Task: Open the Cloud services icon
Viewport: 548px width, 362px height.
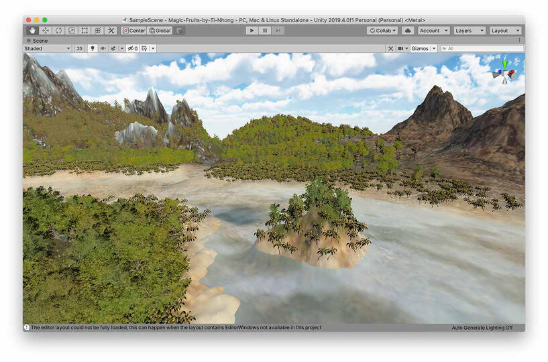Action: (408, 31)
